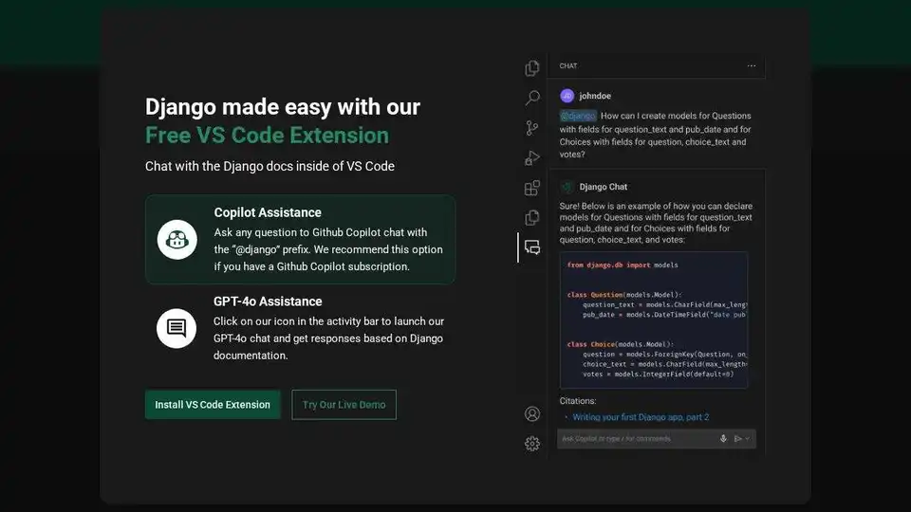Image resolution: width=911 pixels, height=512 pixels.
Task: Open the Manage gear icon
Action: 532,444
